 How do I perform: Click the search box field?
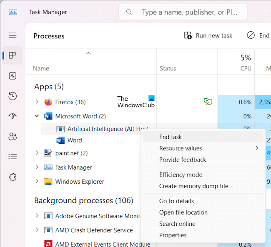[188, 12]
